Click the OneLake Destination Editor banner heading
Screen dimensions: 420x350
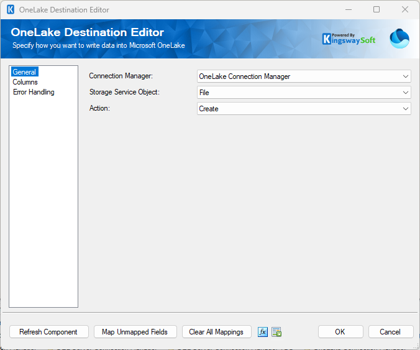[88, 32]
